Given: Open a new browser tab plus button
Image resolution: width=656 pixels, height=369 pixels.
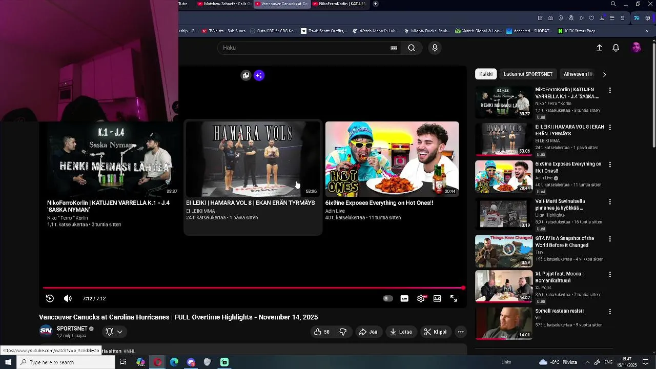Looking at the screenshot, I should tap(375, 4).
